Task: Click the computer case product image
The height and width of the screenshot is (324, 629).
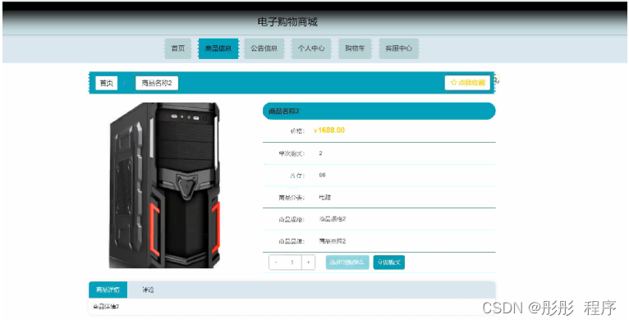Action: pos(164,185)
